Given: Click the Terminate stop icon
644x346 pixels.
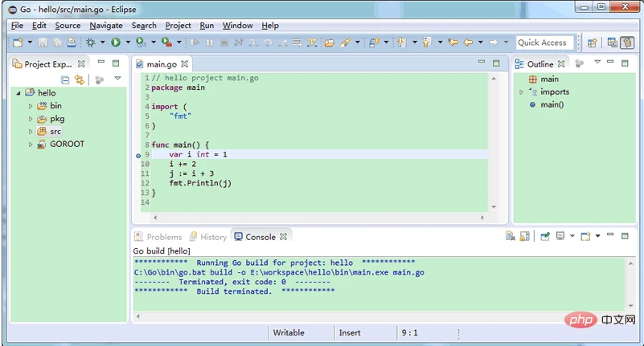Looking at the screenshot, I should click(224, 43).
